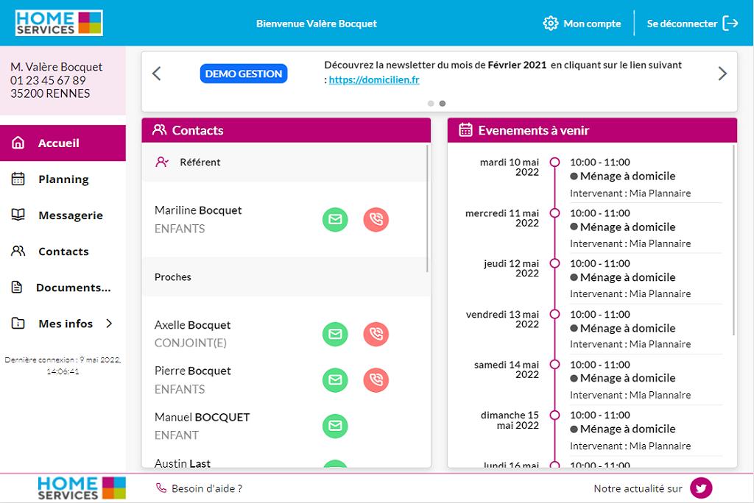The height and width of the screenshot is (503, 754).
Task: Select the second carousel dot indicator
Action: pos(443,103)
